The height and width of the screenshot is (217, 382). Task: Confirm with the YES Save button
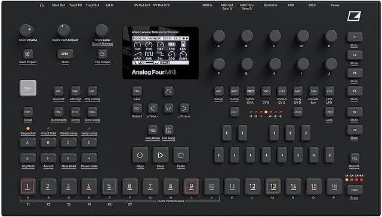pos(137,91)
